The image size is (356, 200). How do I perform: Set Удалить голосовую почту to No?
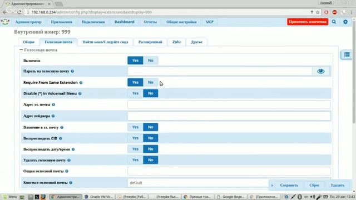tap(151, 160)
